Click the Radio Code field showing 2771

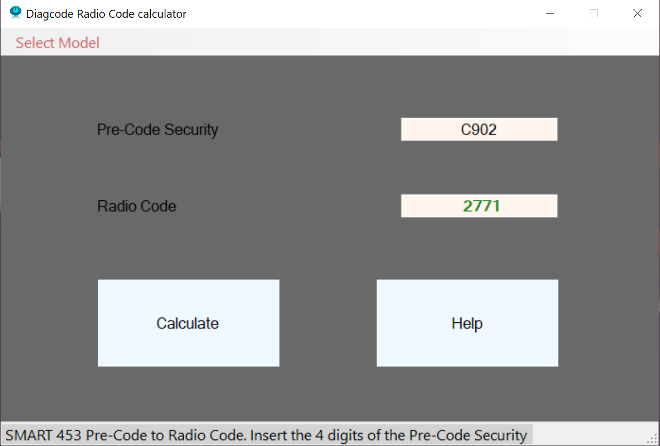tap(479, 206)
